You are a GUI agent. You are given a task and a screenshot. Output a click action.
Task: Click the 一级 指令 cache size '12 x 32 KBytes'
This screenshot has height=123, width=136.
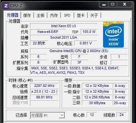(97, 91)
